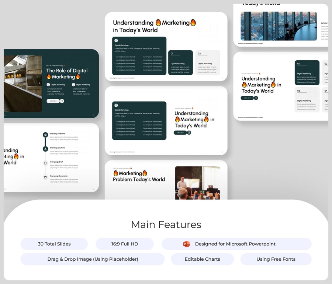The width and height of the screenshot is (332, 284).
Task: Select the '30 Total Slides' feature pill
Action: (x=54, y=244)
